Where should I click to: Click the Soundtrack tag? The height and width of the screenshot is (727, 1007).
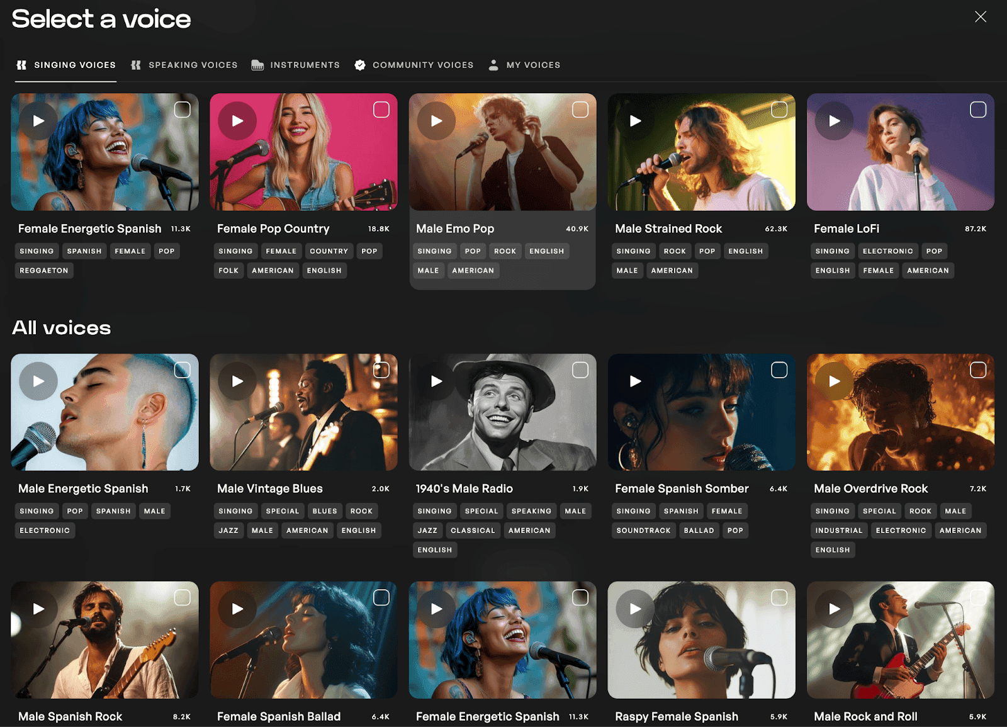click(x=643, y=531)
